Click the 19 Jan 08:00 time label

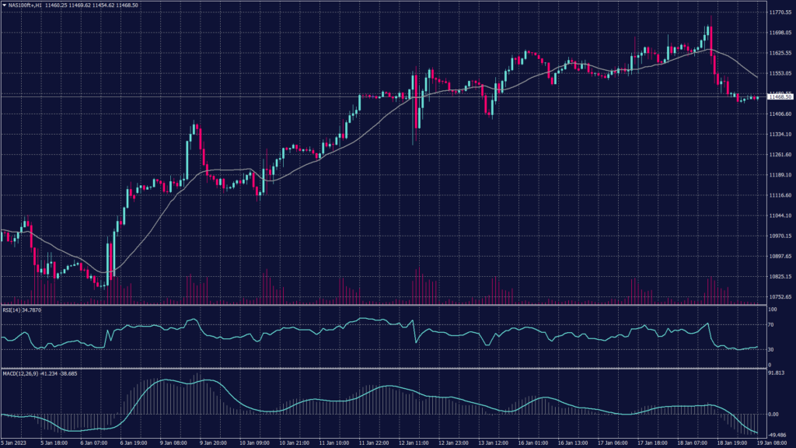click(775, 442)
